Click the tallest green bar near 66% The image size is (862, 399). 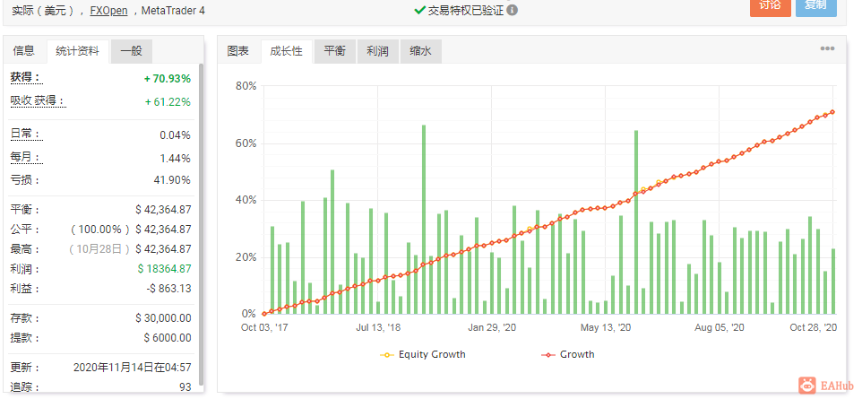[x=424, y=220]
